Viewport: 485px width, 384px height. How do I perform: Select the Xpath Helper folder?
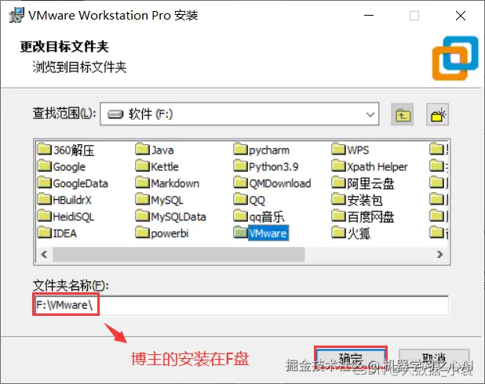[x=370, y=166]
